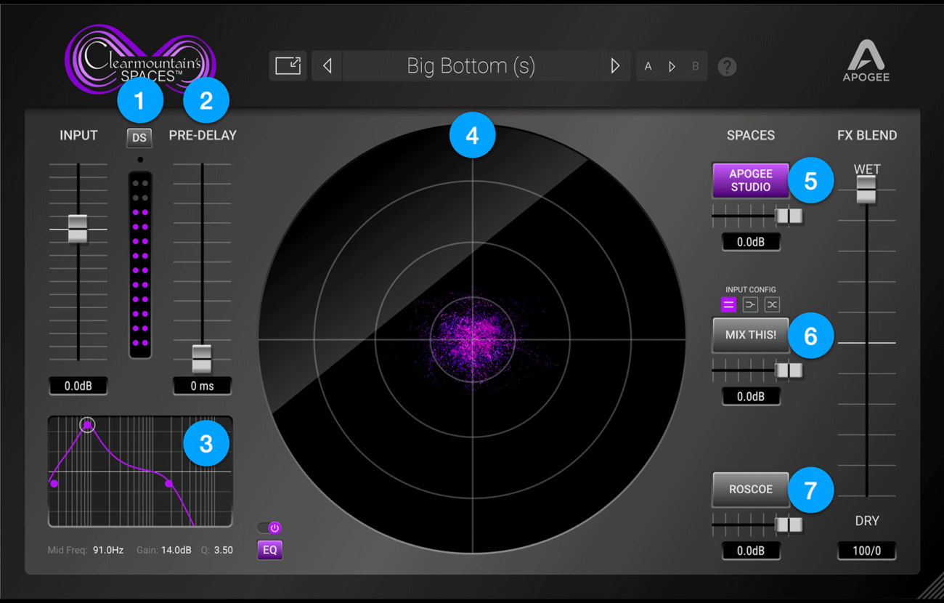Viewport: 944px width, 603px height.
Task: Click the FX Blend wet/dry fader handle
Action: [x=866, y=189]
